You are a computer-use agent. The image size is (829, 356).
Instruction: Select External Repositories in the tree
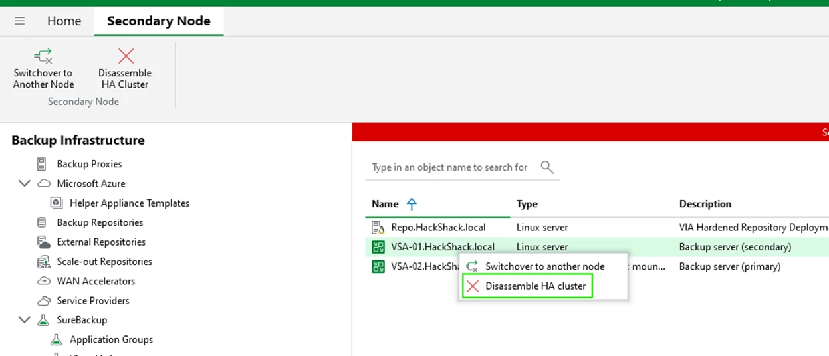point(101,242)
